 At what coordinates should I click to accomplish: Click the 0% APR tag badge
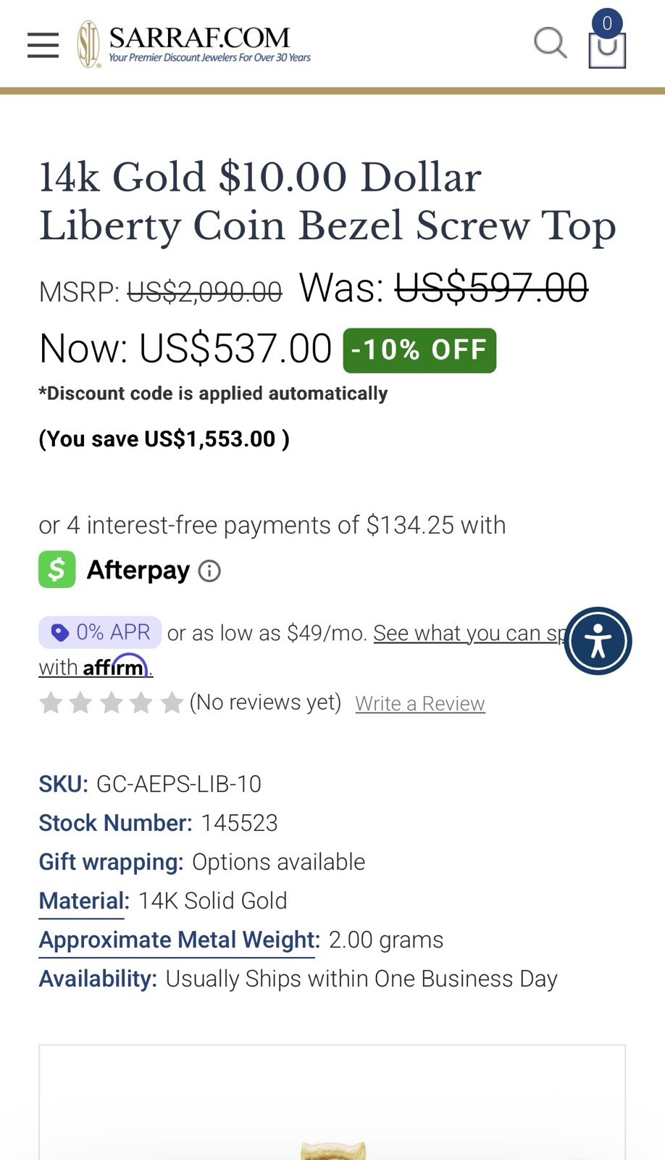(x=100, y=632)
